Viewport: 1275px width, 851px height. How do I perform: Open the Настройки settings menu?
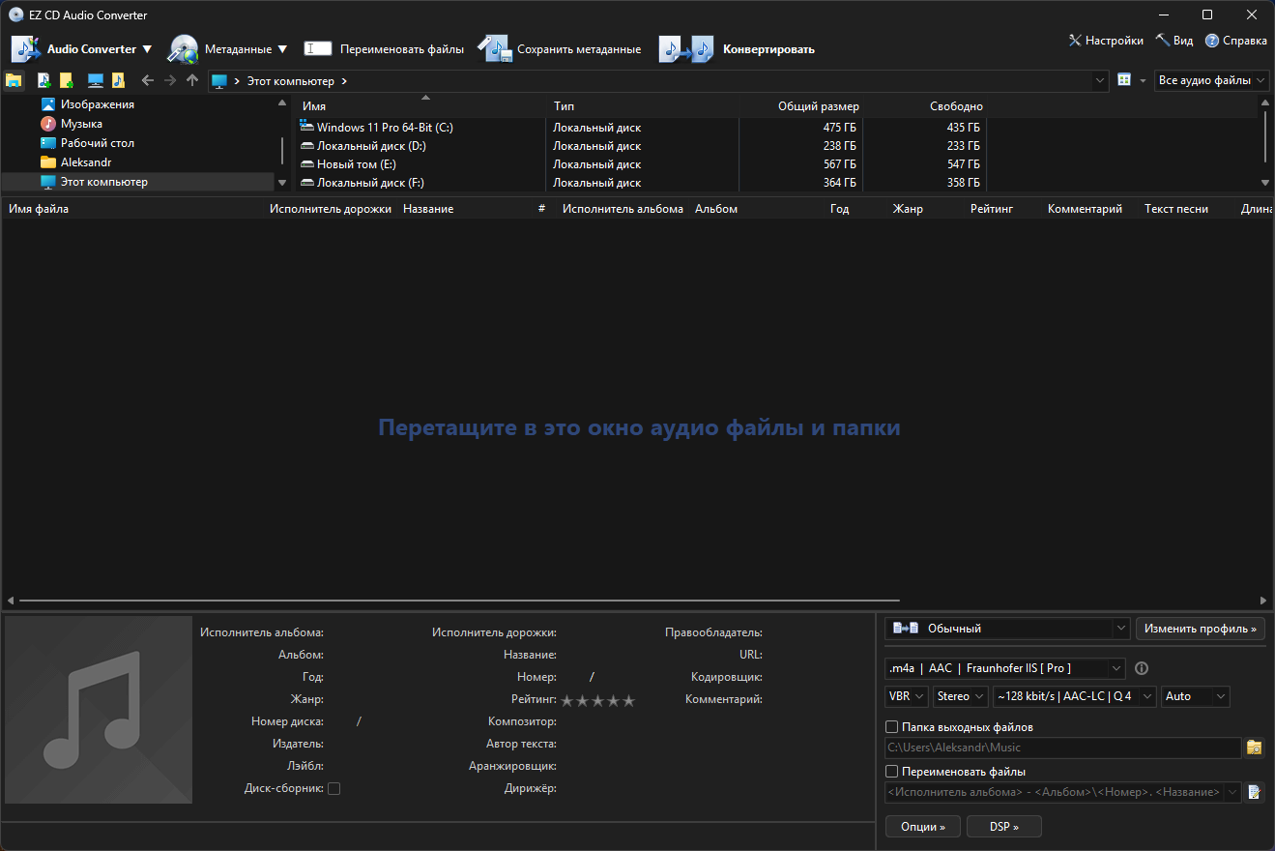(x=1106, y=41)
